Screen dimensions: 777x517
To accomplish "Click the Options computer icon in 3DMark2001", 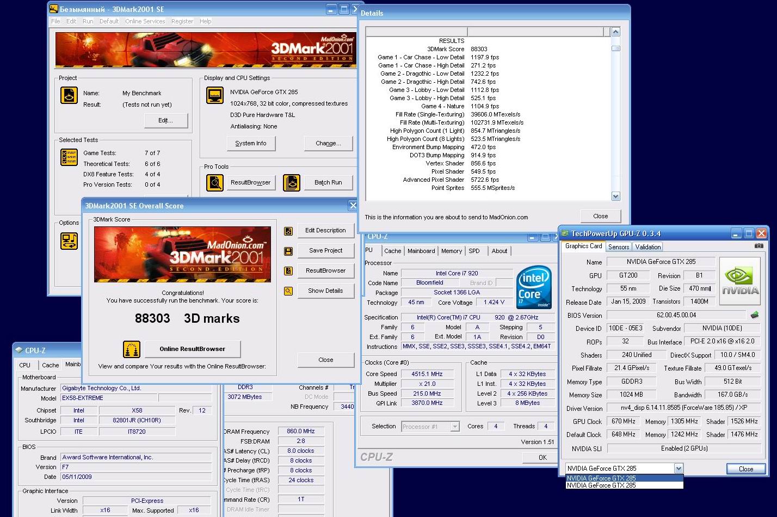I will click(x=69, y=241).
